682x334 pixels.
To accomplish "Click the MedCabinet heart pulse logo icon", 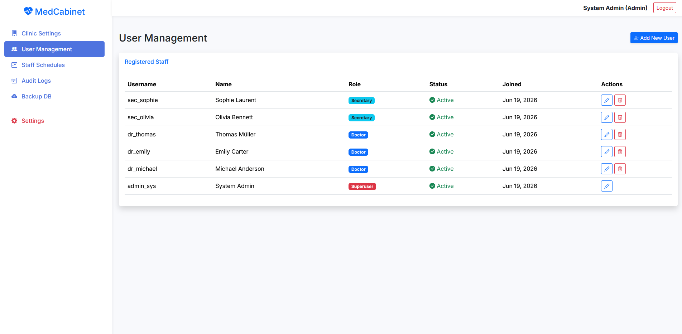I will point(28,11).
